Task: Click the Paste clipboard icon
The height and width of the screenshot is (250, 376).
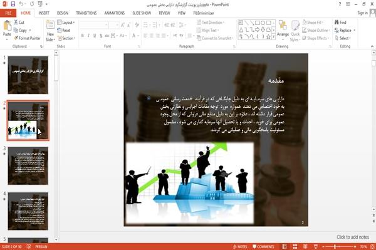Action: [x=7, y=26]
